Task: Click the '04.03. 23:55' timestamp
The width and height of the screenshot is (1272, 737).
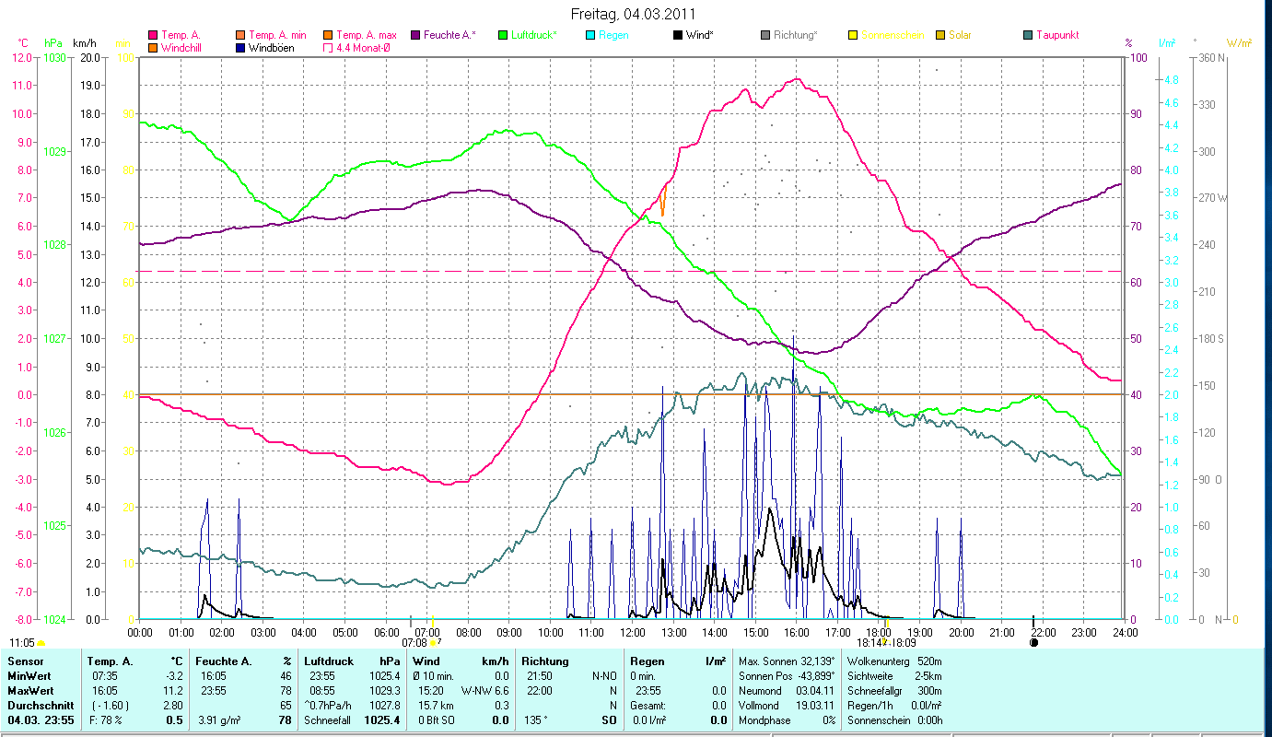Action: click(x=40, y=719)
